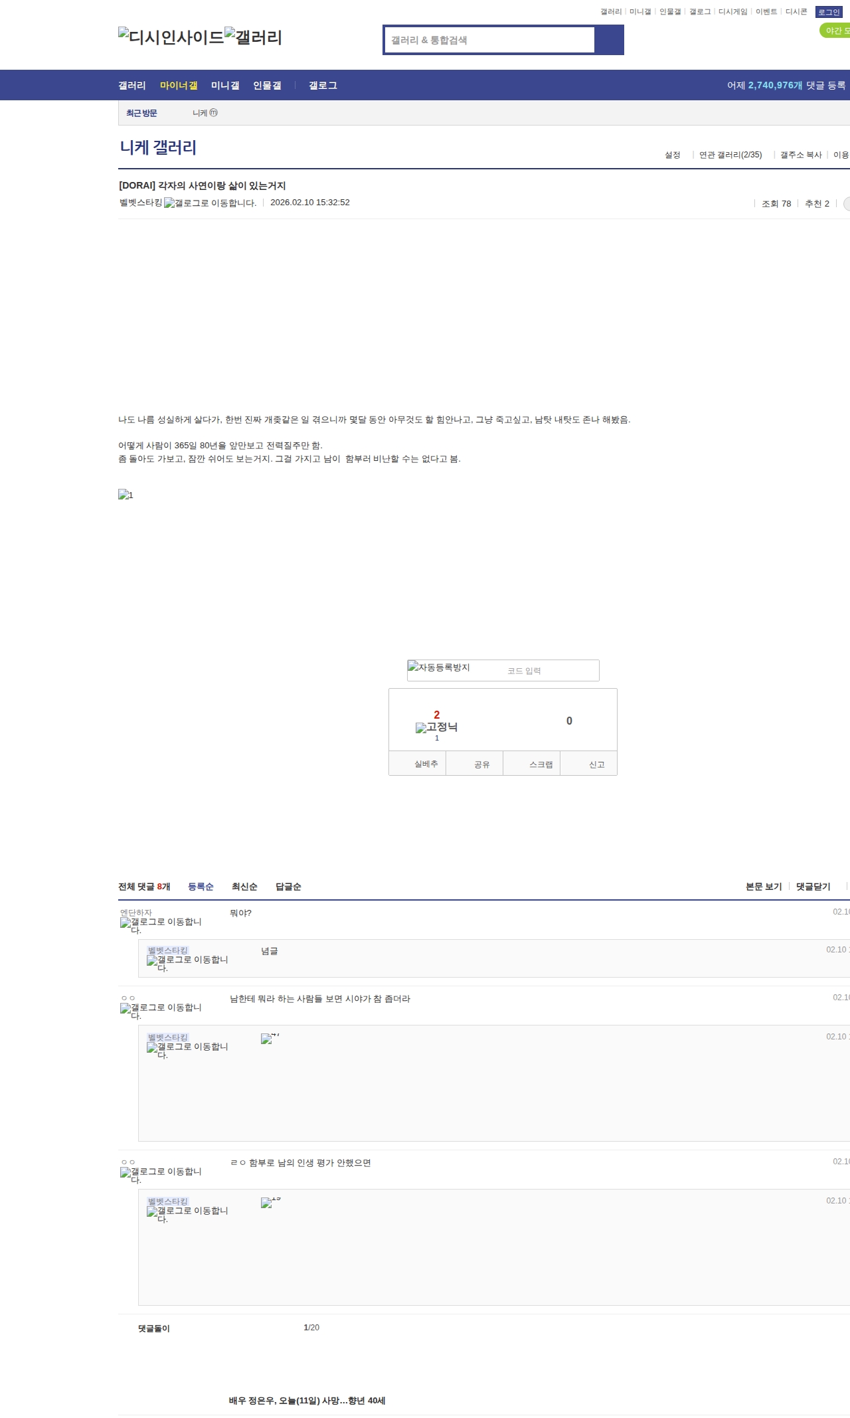Sort comments by 답글순
Image resolution: width=850 pixels, height=1418 pixels.
pos(288,887)
